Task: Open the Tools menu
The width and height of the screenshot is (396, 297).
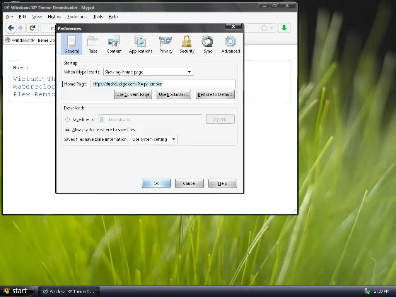Action: pos(98,17)
